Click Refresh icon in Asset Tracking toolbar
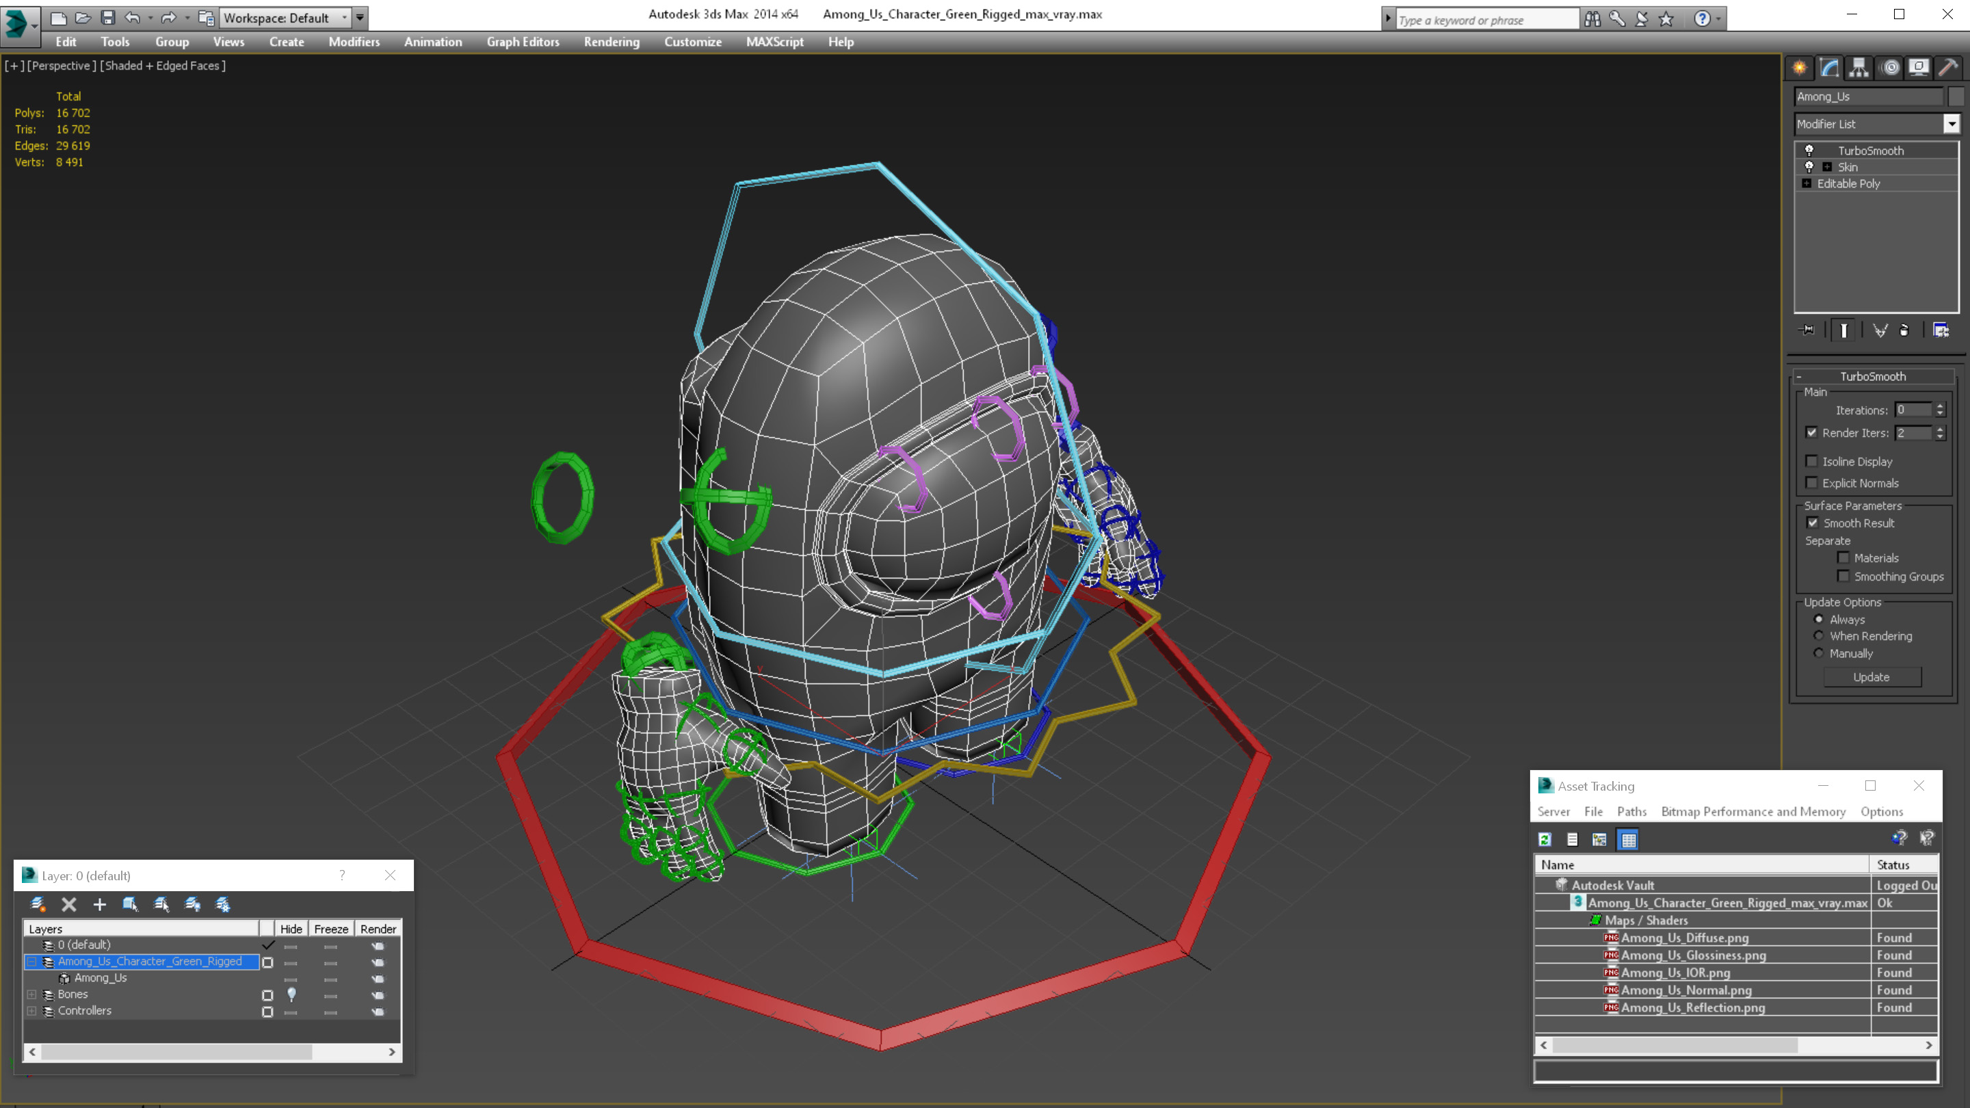1970x1108 pixels. pyautogui.click(x=1545, y=840)
